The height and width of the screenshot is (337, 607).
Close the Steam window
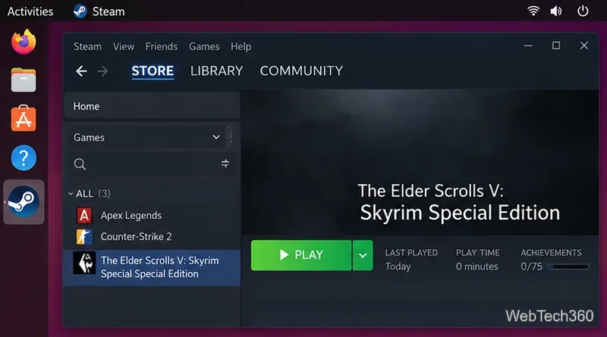[x=584, y=45]
